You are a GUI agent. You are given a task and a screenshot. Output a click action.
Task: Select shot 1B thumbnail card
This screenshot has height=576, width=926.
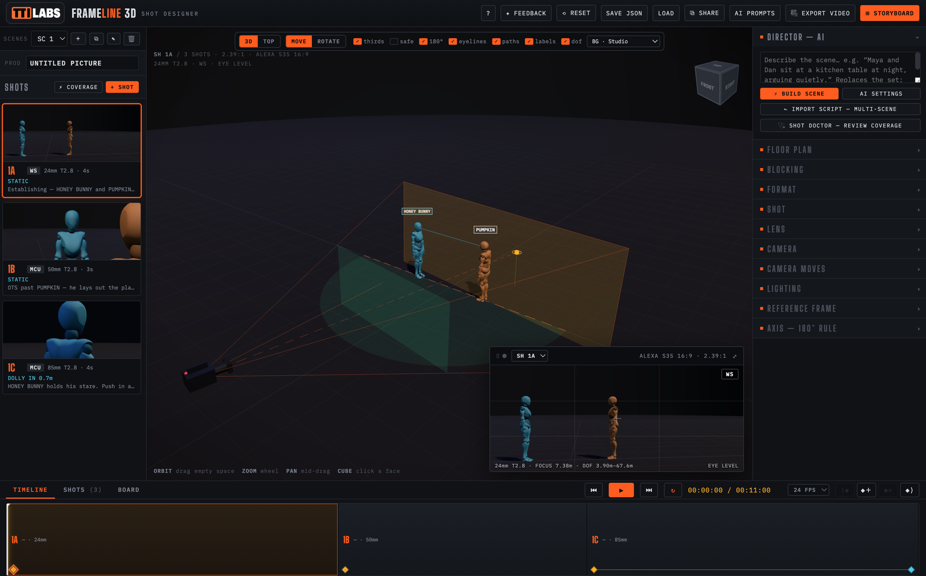tap(72, 249)
